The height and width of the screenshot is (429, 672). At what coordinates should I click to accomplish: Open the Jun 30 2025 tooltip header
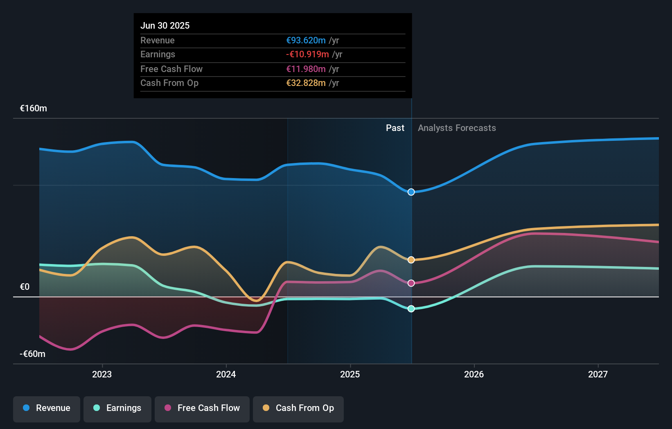[165, 25]
